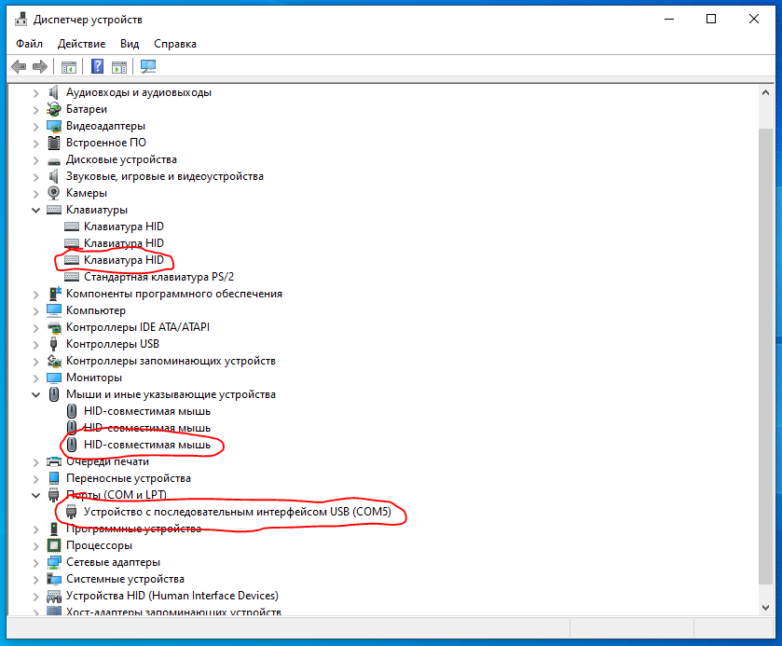Click the chip icon beside Процессоры
This screenshot has height=646, width=782.
click(x=54, y=545)
